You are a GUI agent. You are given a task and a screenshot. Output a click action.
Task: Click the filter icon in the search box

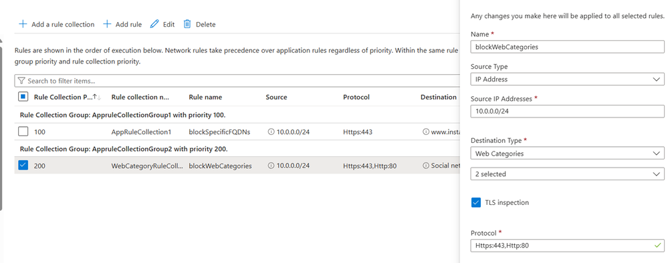pyautogui.click(x=21, y=80)
